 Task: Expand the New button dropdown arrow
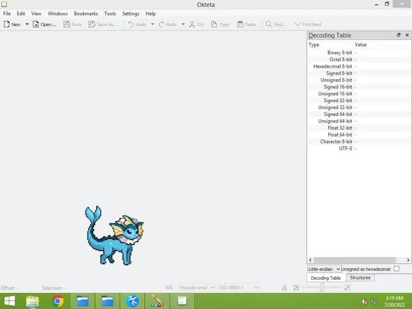[x=27, y=25]
